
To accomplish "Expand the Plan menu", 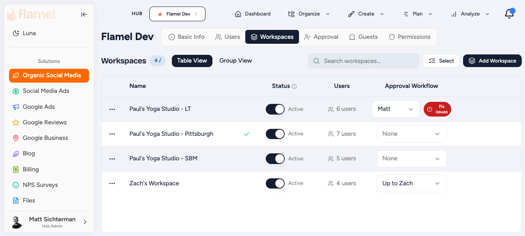I will point(418,14).
